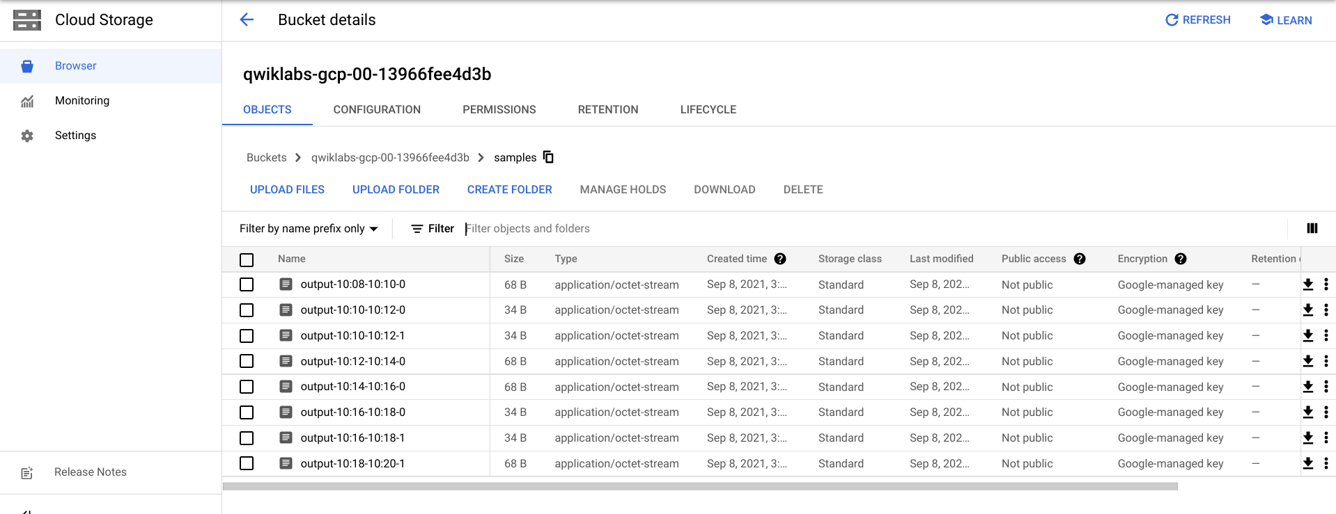Image resolution: width=1336 pixels, height=514 pixels.
Task: Open more actions menu for output-10:10-10:12-1
Action: coord(1326,336)
